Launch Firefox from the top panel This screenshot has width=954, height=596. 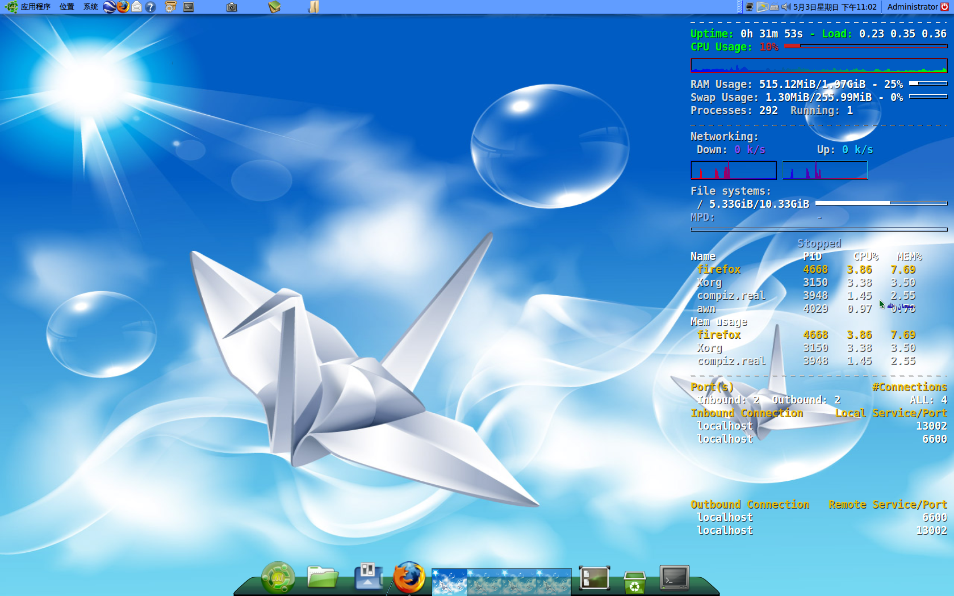coord(123,7)
